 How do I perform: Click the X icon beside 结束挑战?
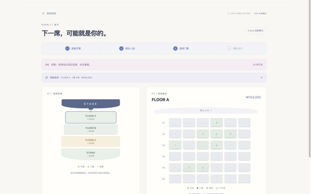43,14
